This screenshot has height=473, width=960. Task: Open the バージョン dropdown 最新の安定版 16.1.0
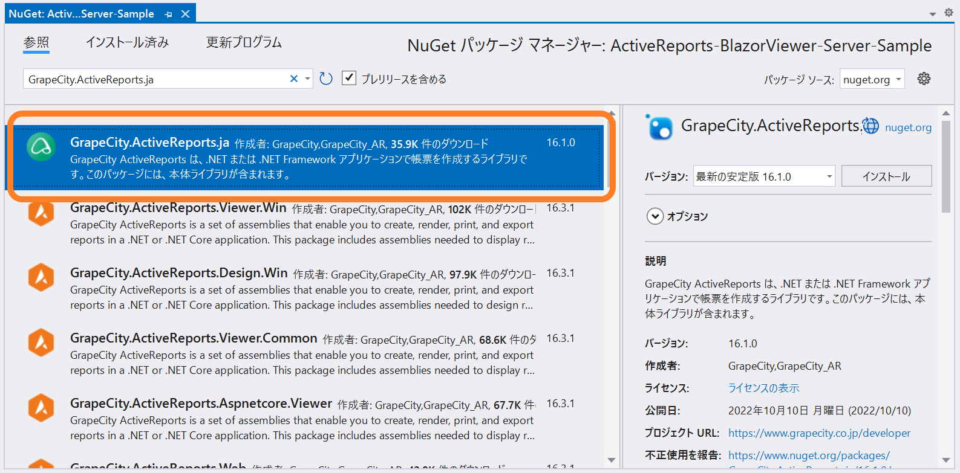coord(764,176)
